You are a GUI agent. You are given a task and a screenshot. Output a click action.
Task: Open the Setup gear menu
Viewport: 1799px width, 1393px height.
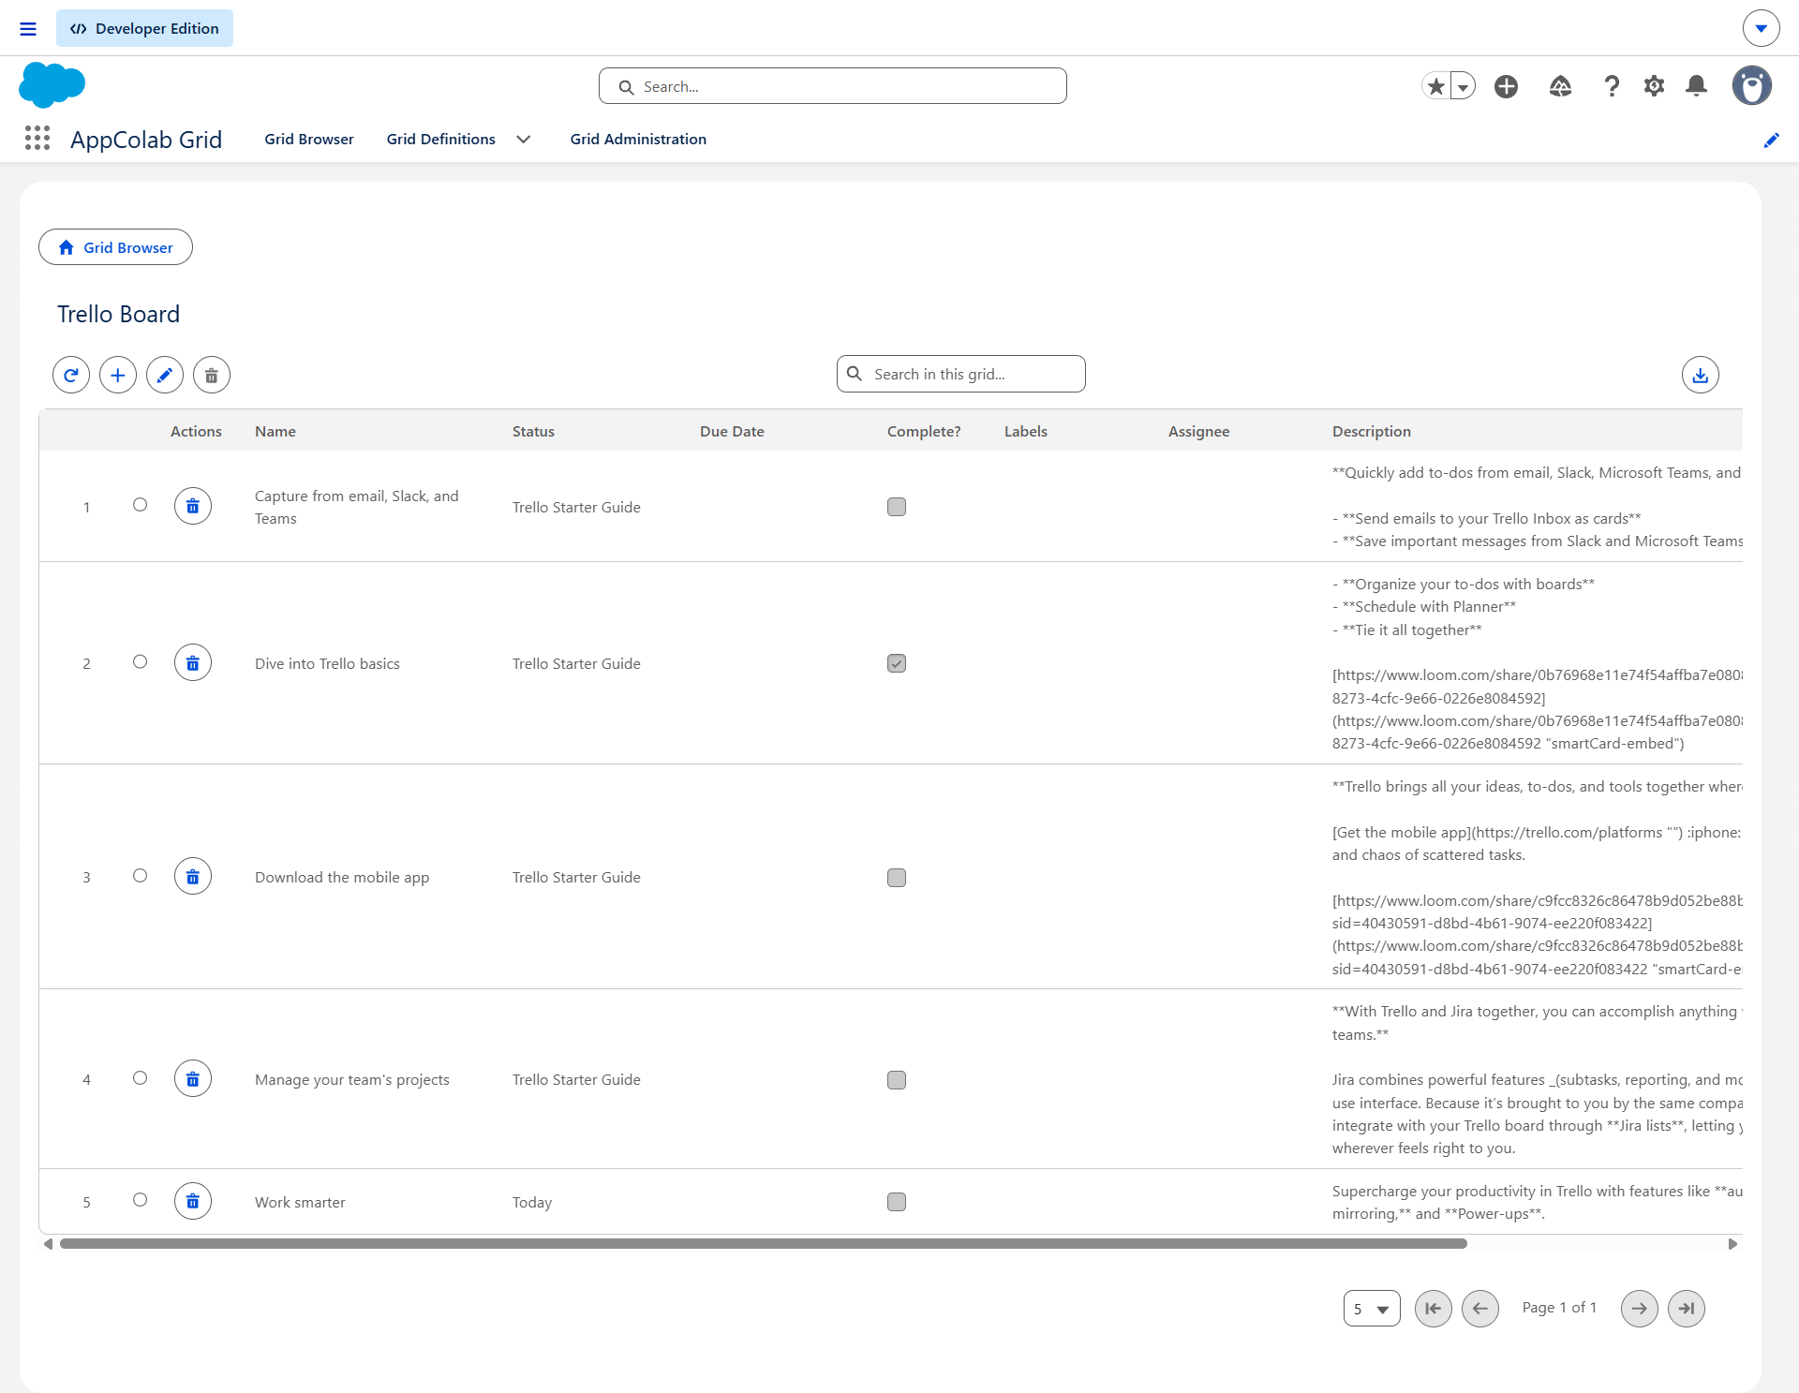pyautogui.click(x=1654, y=86)
